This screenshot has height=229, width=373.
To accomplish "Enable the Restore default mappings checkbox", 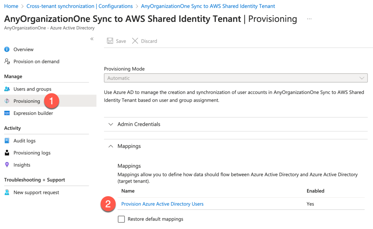I will [121, 219].
